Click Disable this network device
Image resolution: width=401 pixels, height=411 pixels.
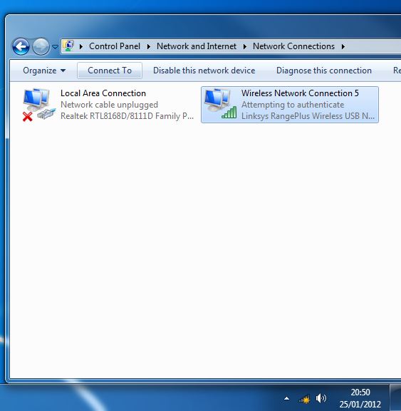[x=204, y=71]
